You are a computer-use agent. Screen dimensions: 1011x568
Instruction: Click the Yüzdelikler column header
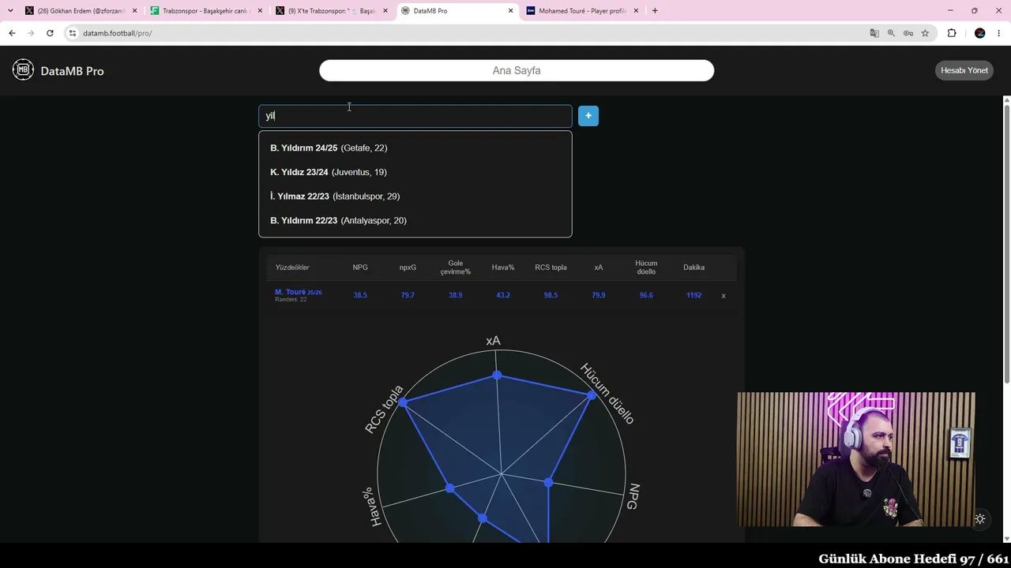point(292,267)
